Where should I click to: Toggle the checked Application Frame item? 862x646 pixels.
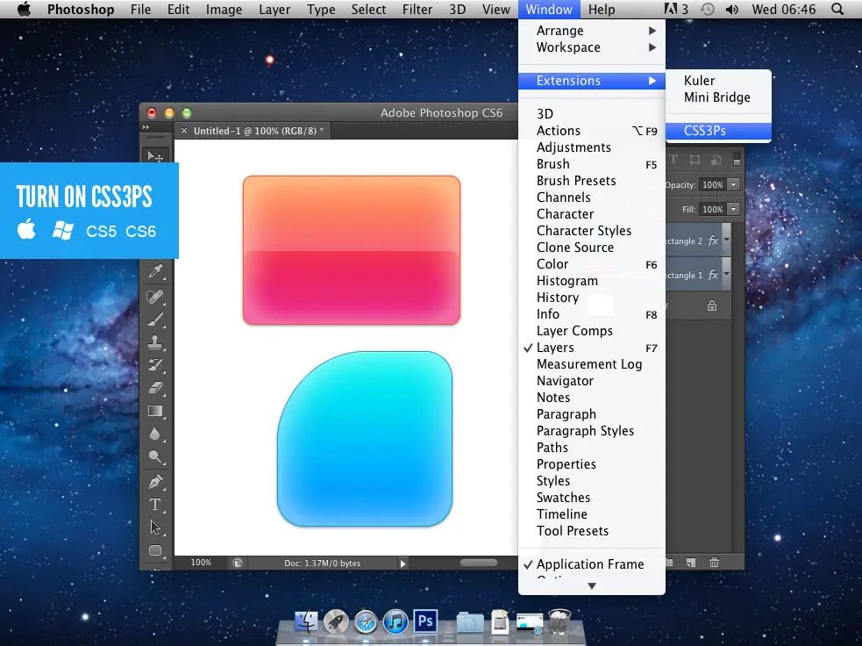[592, 564]
